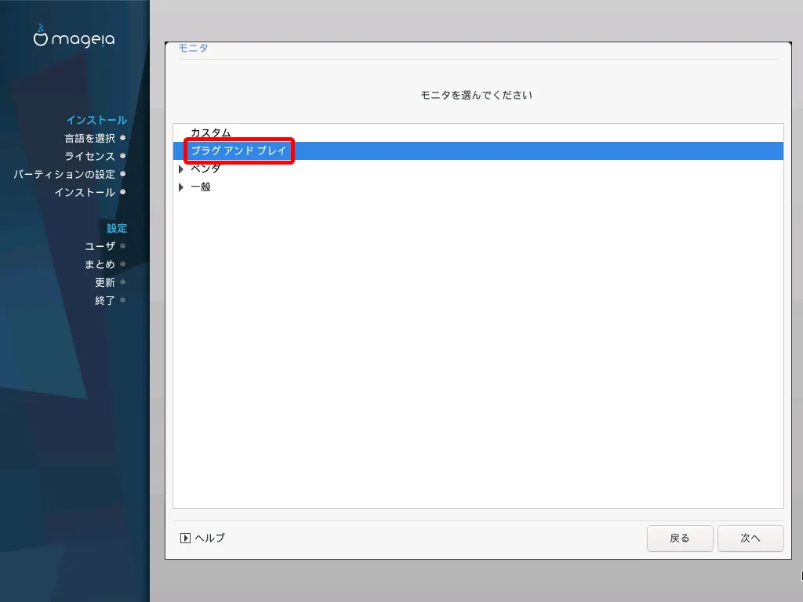Click the bullet beside 言語を選択
This screenshot has width=803, height=602.
pyautogui.click(x=123, y=138)
